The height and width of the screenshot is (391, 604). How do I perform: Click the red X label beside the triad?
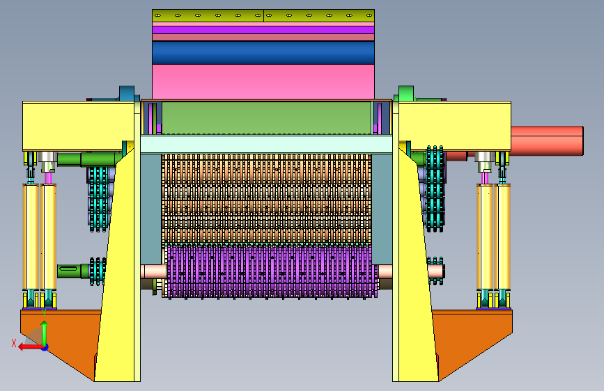click(x=14, y=343)
